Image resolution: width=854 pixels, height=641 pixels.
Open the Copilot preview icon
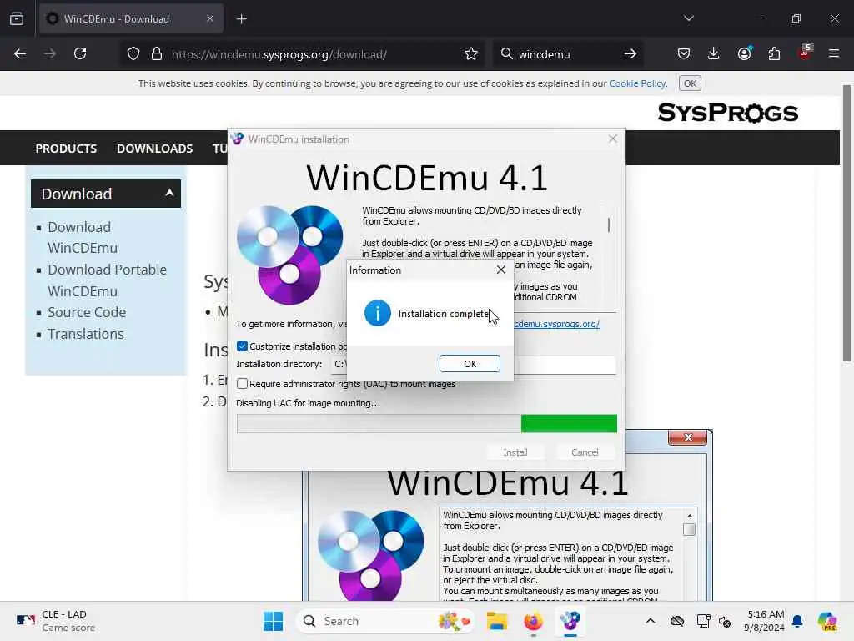pos(827,621)
